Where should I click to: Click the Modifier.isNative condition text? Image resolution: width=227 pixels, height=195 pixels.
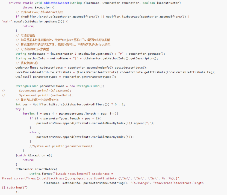pos(61,17)
